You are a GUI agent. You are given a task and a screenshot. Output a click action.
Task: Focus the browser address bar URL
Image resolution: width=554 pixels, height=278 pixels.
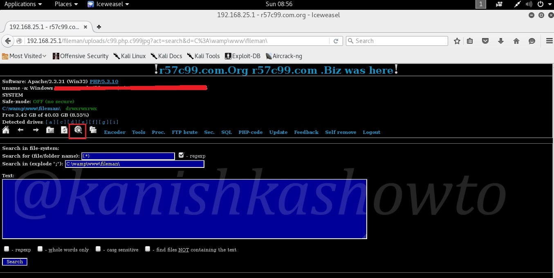point(177,41)
